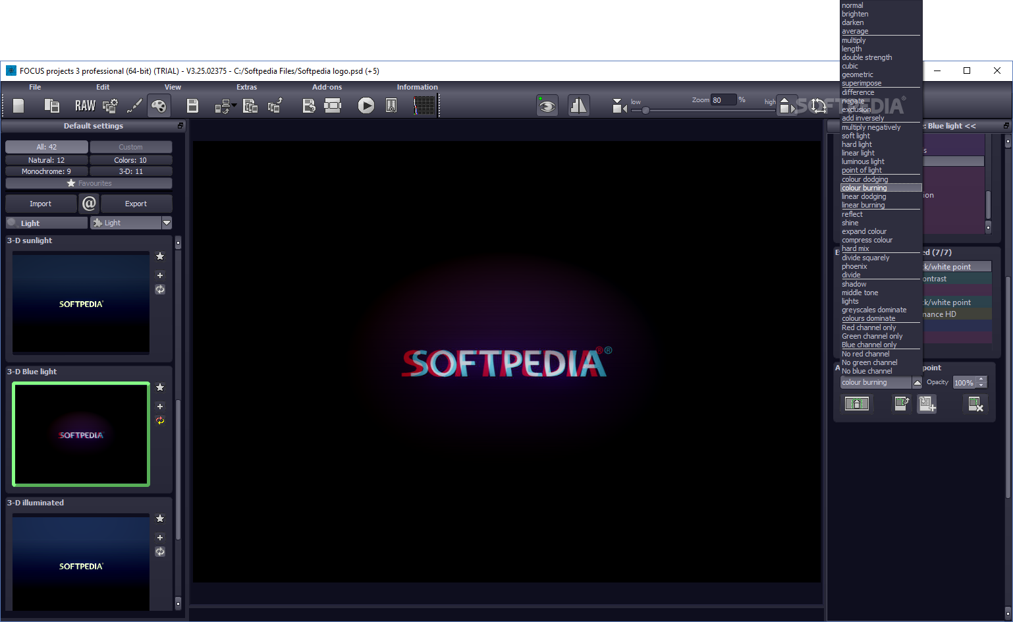
Task: Click the zoom slider handle
Action: 645,110
